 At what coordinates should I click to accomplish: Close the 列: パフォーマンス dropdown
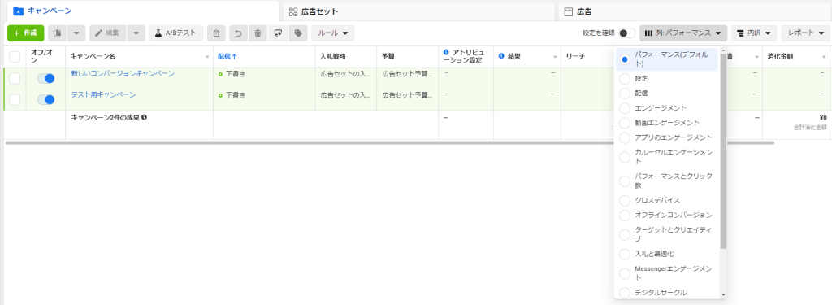pyautogui.click(x=683, y=33)
